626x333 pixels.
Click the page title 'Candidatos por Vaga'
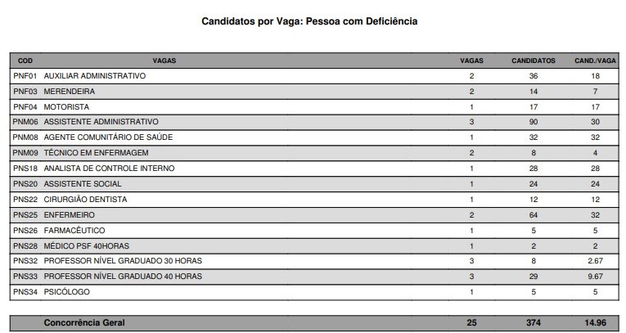coord(309,21)
